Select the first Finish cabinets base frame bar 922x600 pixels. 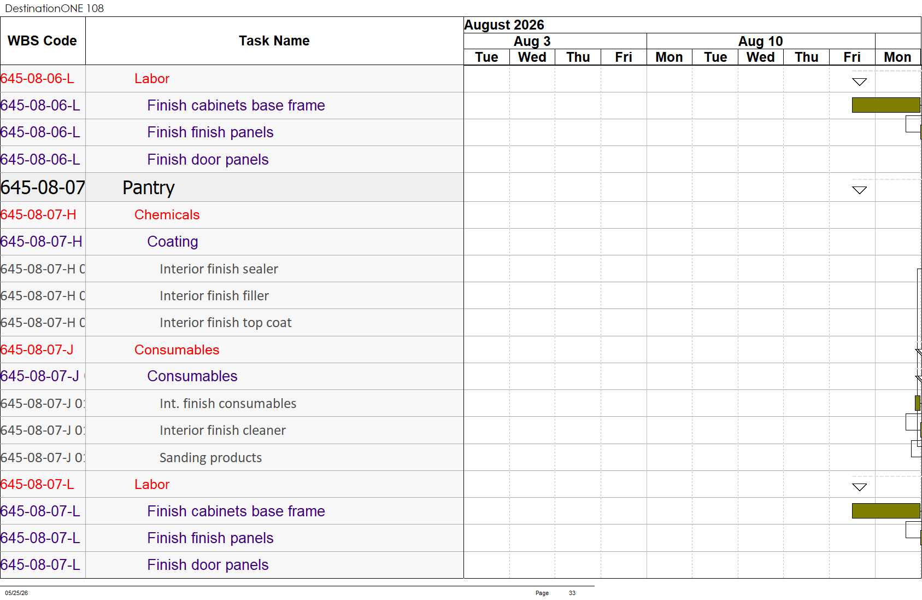tap(886, 105)
